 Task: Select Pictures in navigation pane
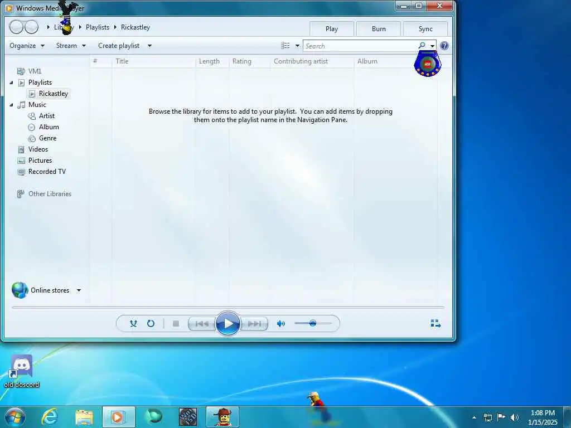(40, 160)
